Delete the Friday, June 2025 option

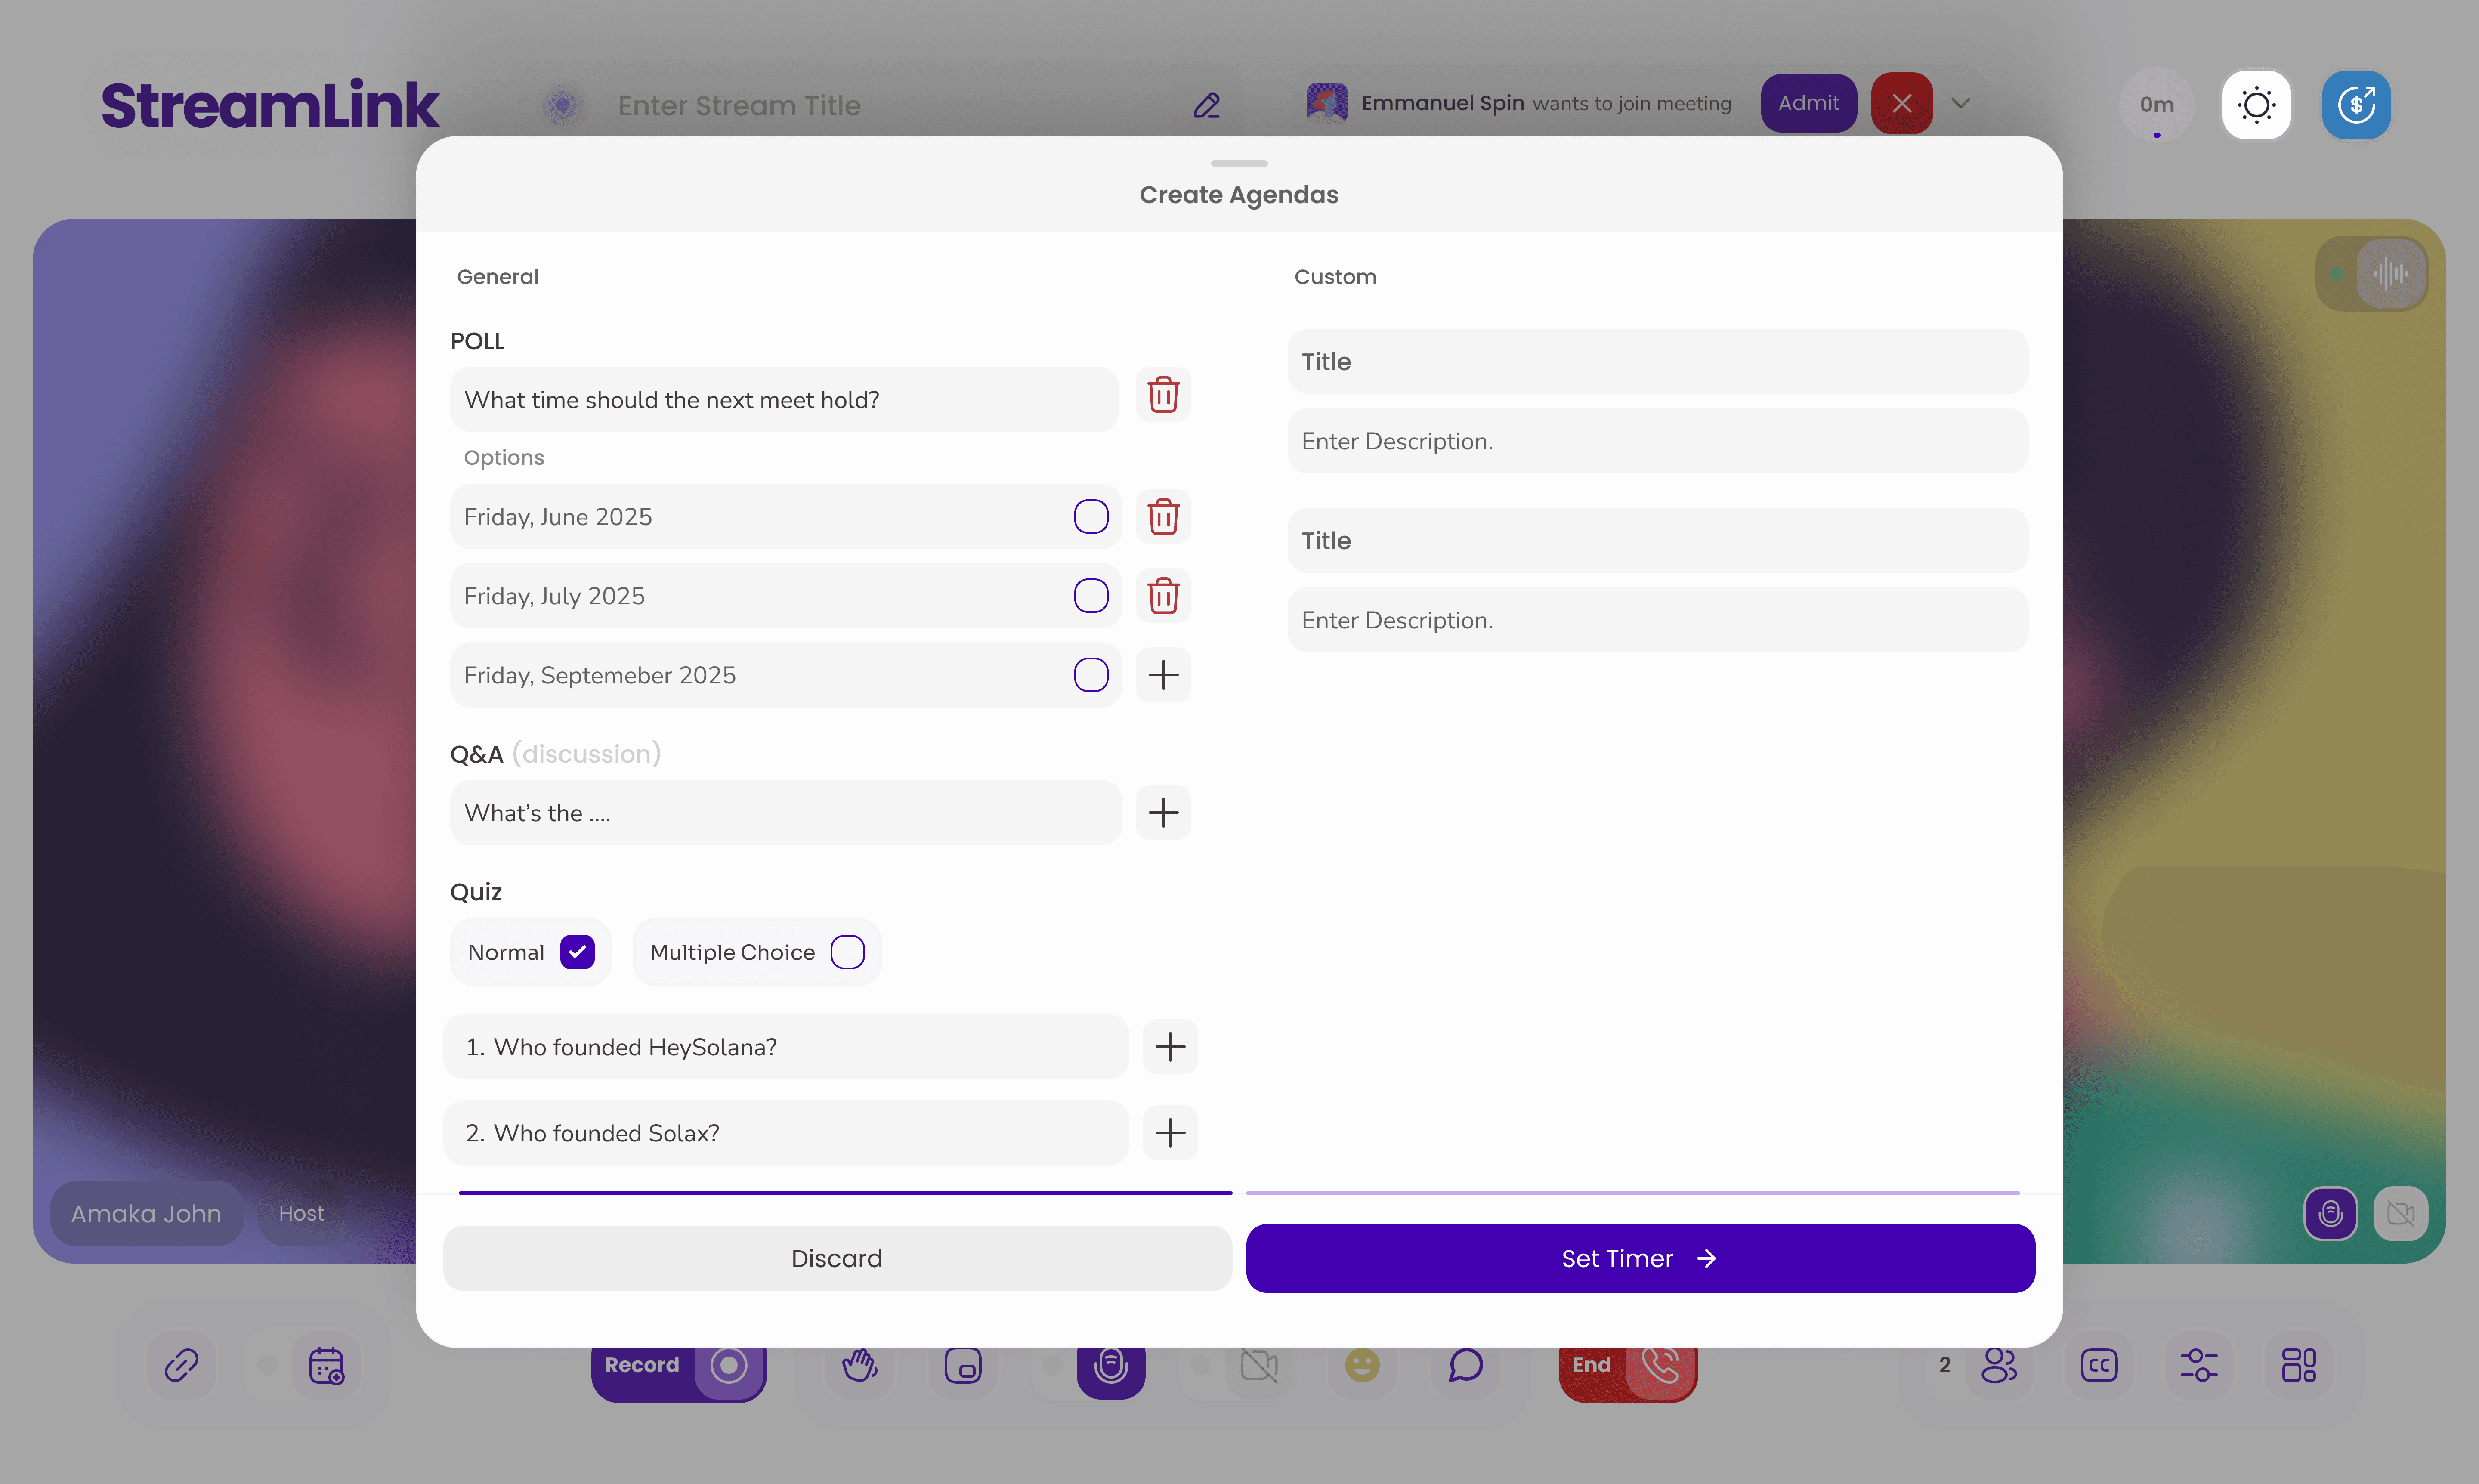click(1163, 517)
